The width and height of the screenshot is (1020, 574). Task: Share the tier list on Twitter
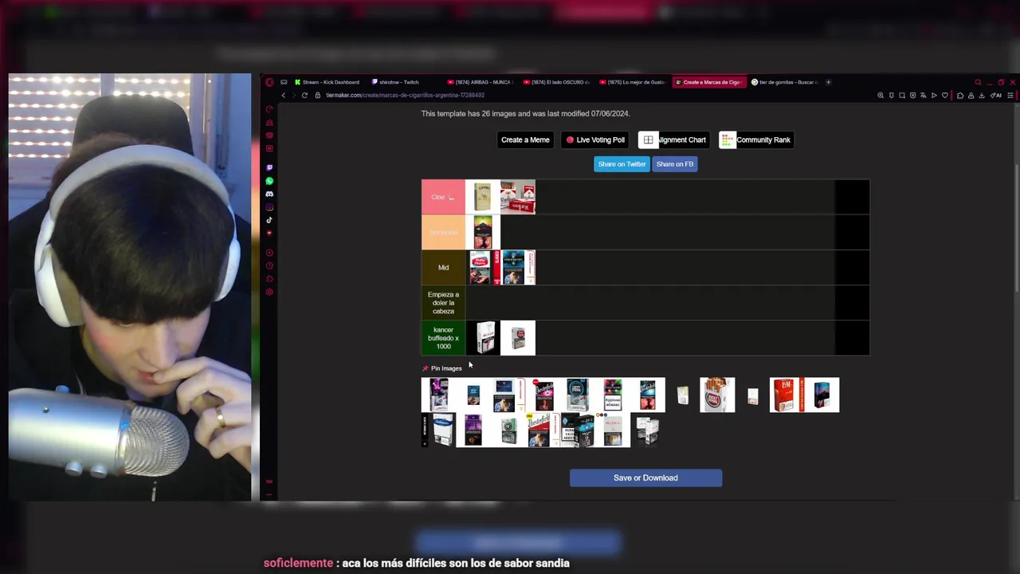tap(622, 164)
